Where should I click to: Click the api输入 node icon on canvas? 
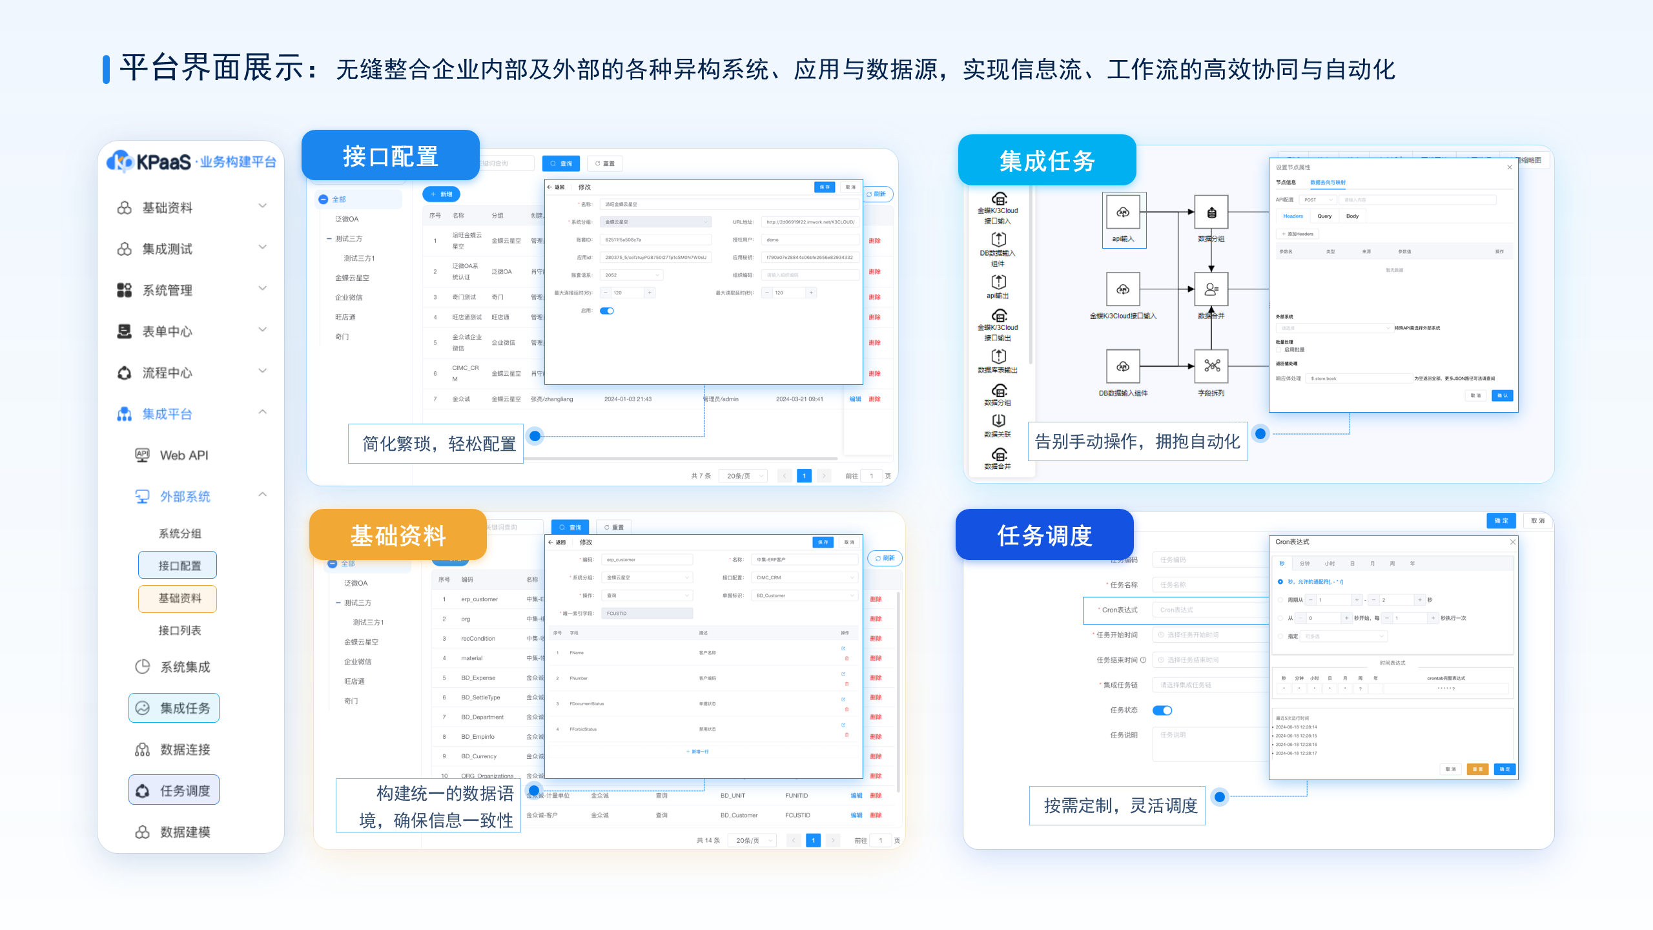coord(1124,212)
